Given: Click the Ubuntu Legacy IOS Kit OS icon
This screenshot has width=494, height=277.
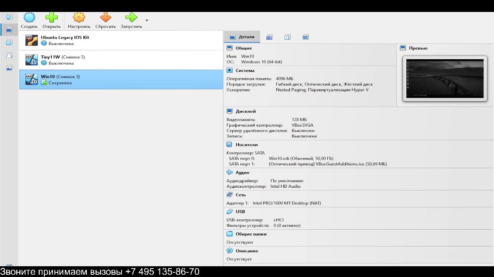Looking at the screenshot, I should 32,40.
